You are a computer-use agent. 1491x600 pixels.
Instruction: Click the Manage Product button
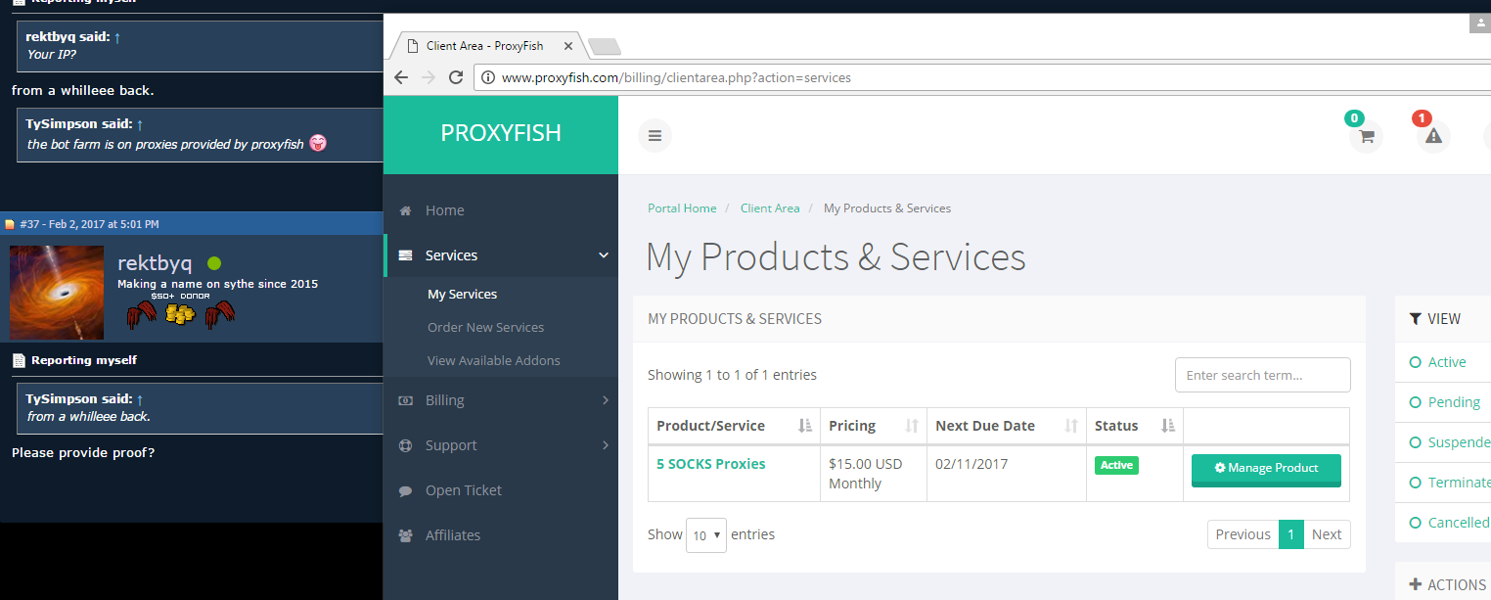(x=1266, y=469)
